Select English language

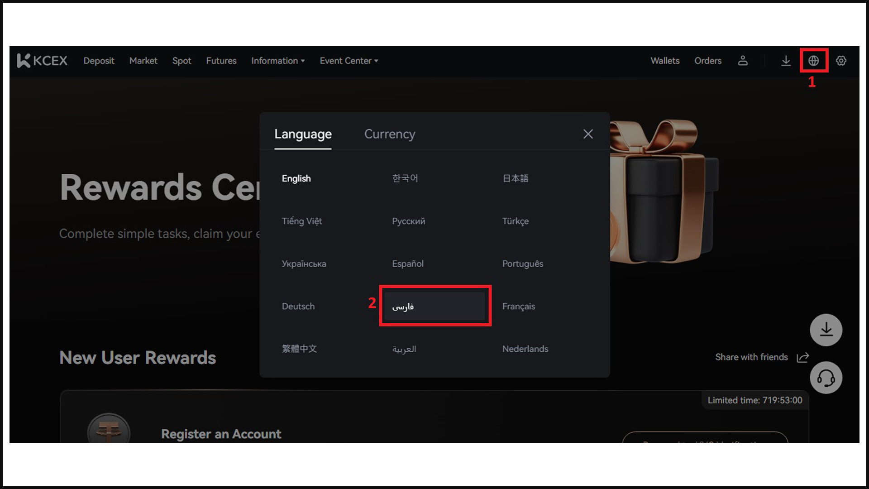coord(296,178)
